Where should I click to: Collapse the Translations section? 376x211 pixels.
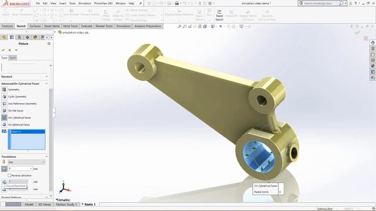[46, 156]
